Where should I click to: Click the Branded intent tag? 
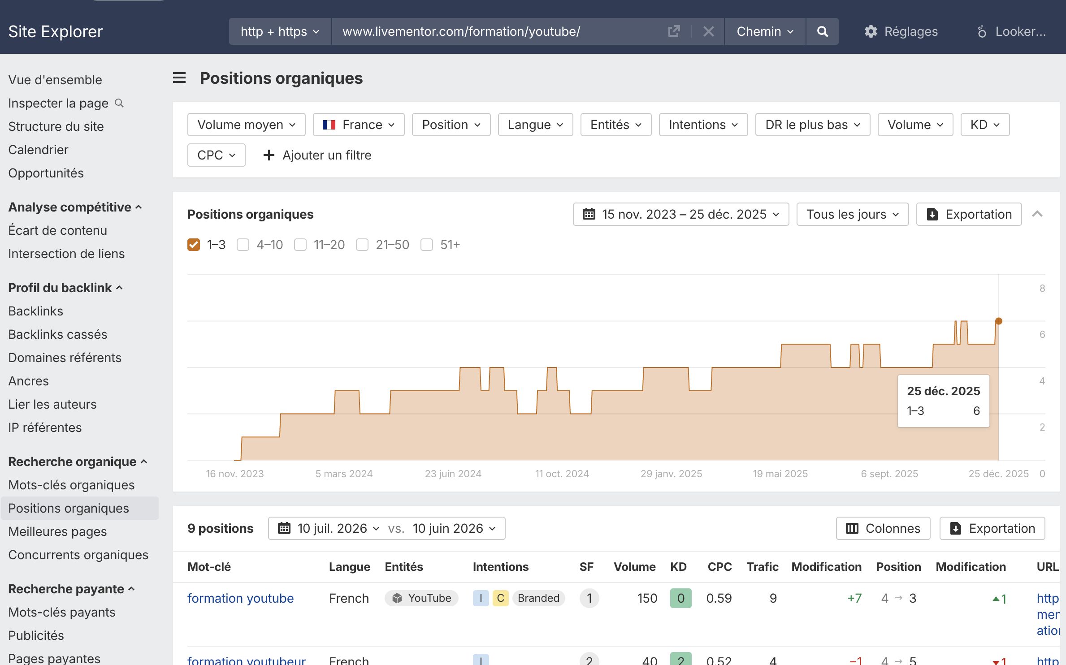coord(538,598)
